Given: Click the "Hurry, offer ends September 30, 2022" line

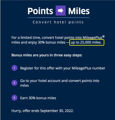Looking at the screenshot, I should pos(43,111).
